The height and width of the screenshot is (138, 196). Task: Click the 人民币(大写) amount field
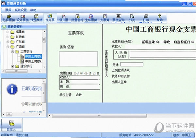163,54
